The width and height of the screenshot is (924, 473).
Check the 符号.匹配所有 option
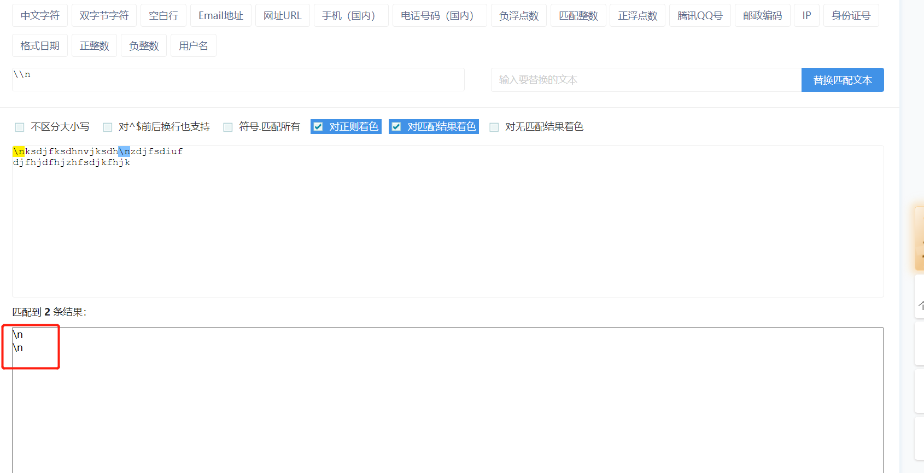pyautogui.click(x=228, y=127)
